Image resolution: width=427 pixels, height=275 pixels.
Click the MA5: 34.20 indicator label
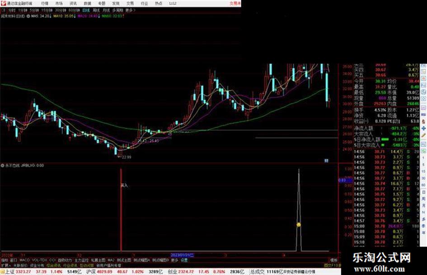pos(41,16)
